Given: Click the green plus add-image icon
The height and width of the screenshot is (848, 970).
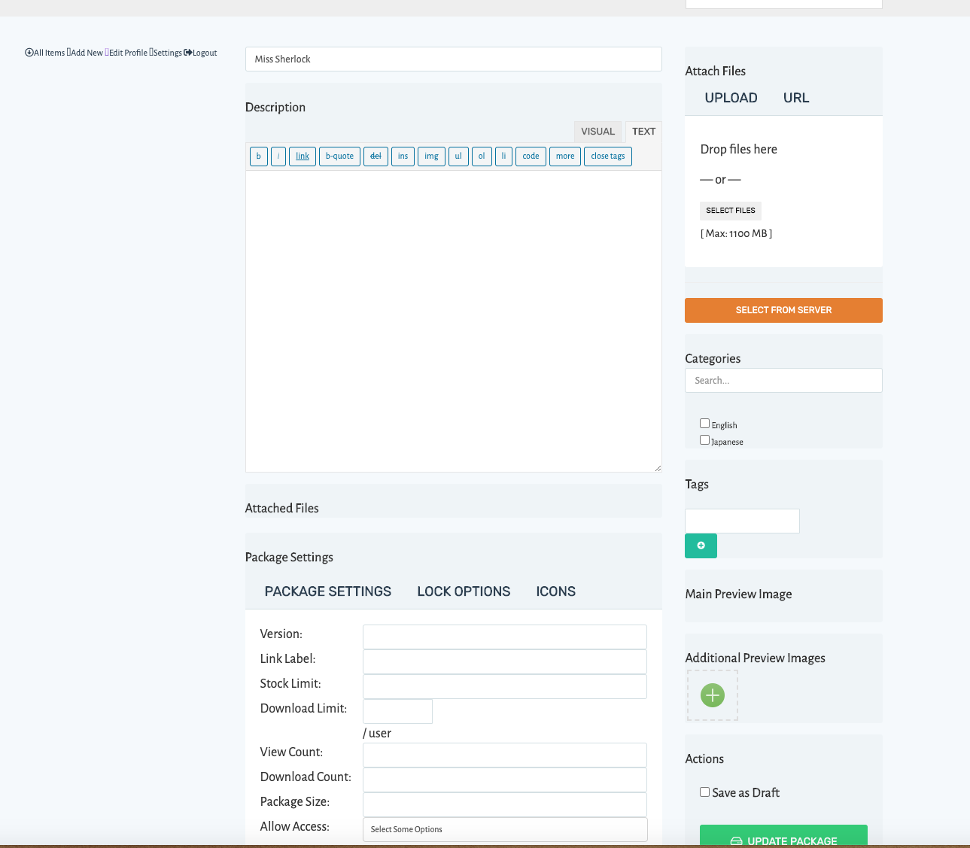Looking at the screenshot, I should click(x=713, y=695).
